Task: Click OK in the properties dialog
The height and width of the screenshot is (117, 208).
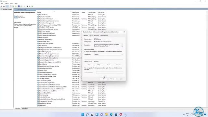Action: (x=104, y=79)
